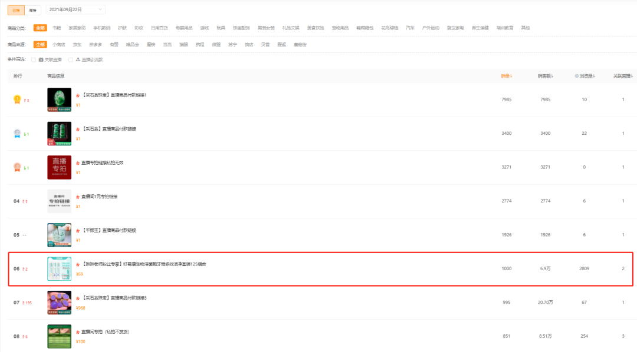The width and height of the screenshot is (637, 352).
Task: Filter category by 宠物用品
Action: [340, 28]
